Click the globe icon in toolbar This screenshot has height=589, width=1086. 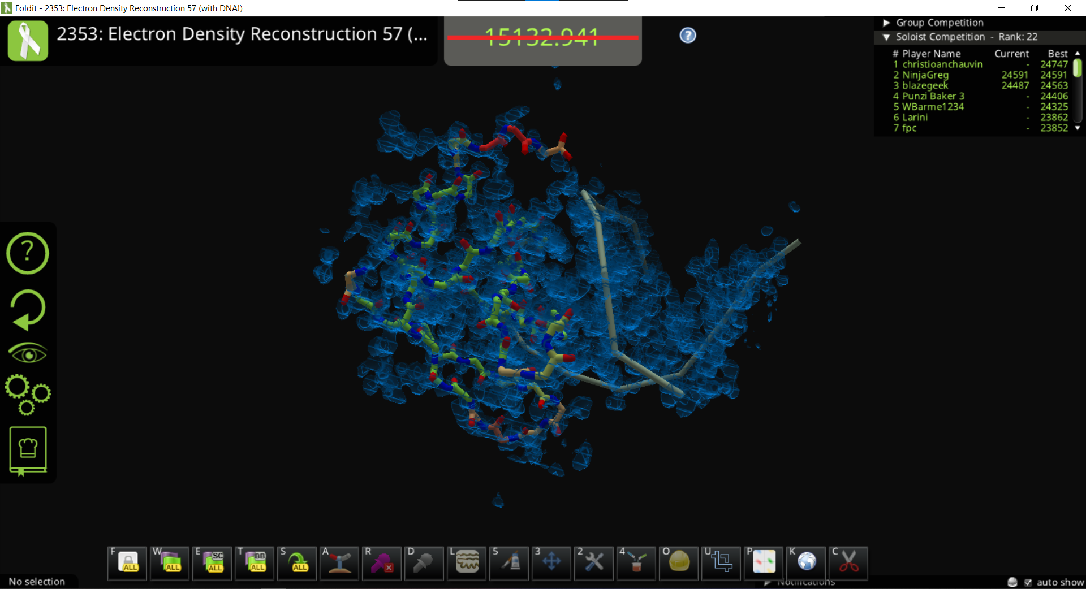pos(806,563)
